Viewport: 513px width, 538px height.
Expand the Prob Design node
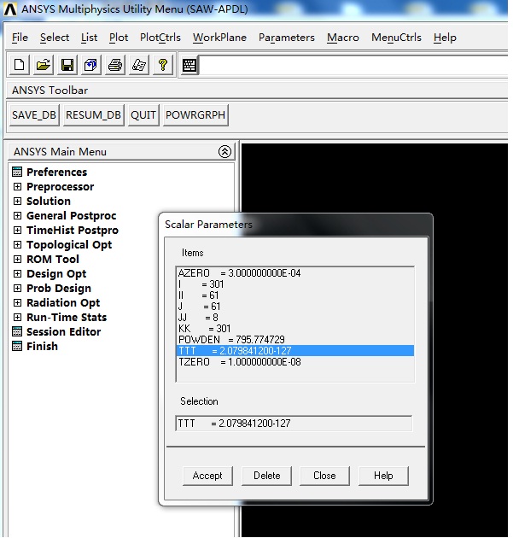click(17, 288)
